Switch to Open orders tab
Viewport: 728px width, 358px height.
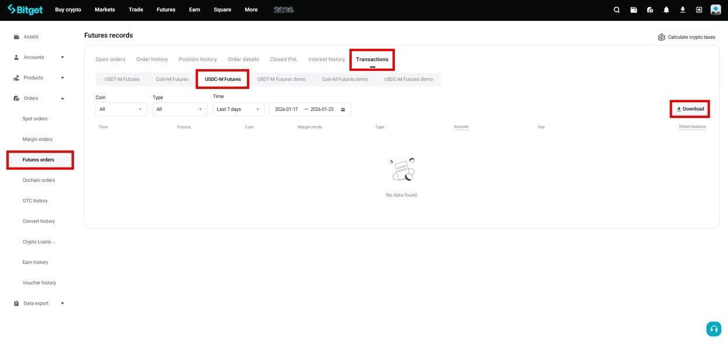pos(111,59)
